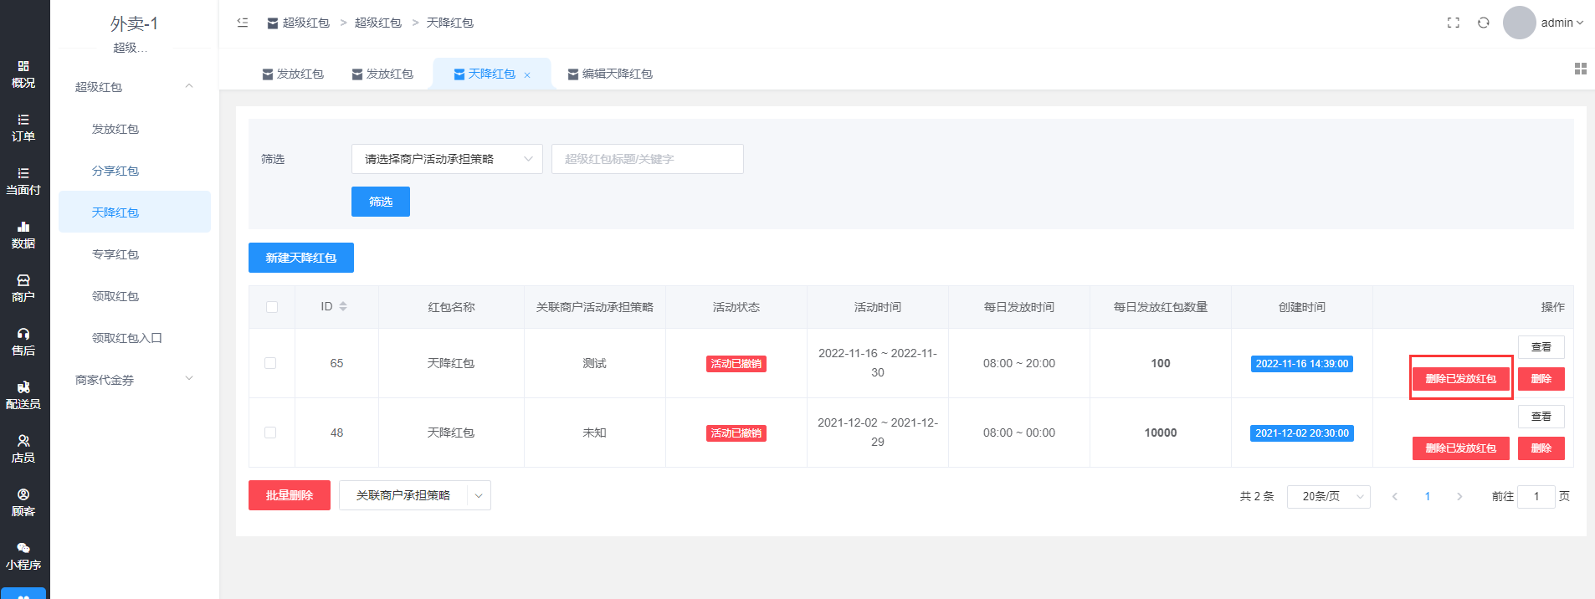Click the 外卖-1 store title
1595x599 pixels.
[x=134, y=23]
